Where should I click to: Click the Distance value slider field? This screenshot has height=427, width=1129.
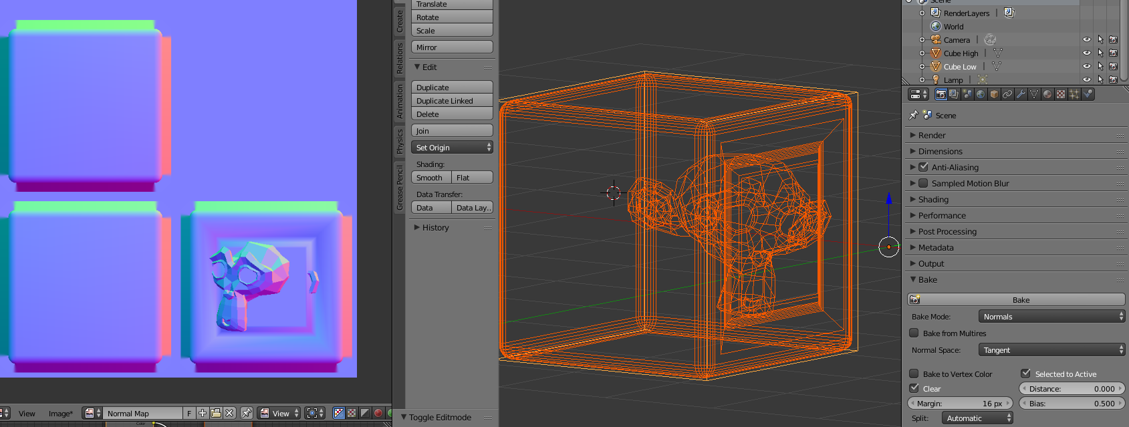[x=1072, y=389]
